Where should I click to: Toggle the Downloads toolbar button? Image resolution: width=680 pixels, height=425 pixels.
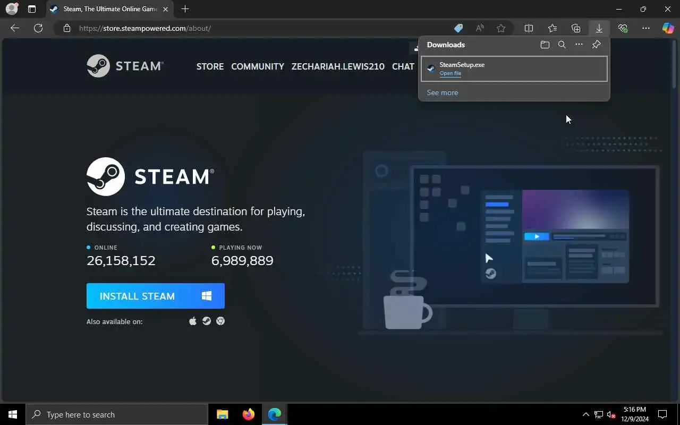click(599, 28)
